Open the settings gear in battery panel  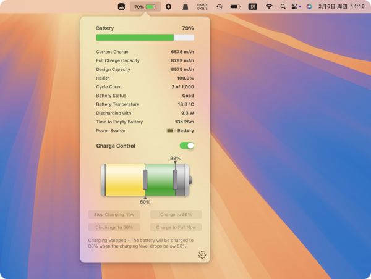202,255
